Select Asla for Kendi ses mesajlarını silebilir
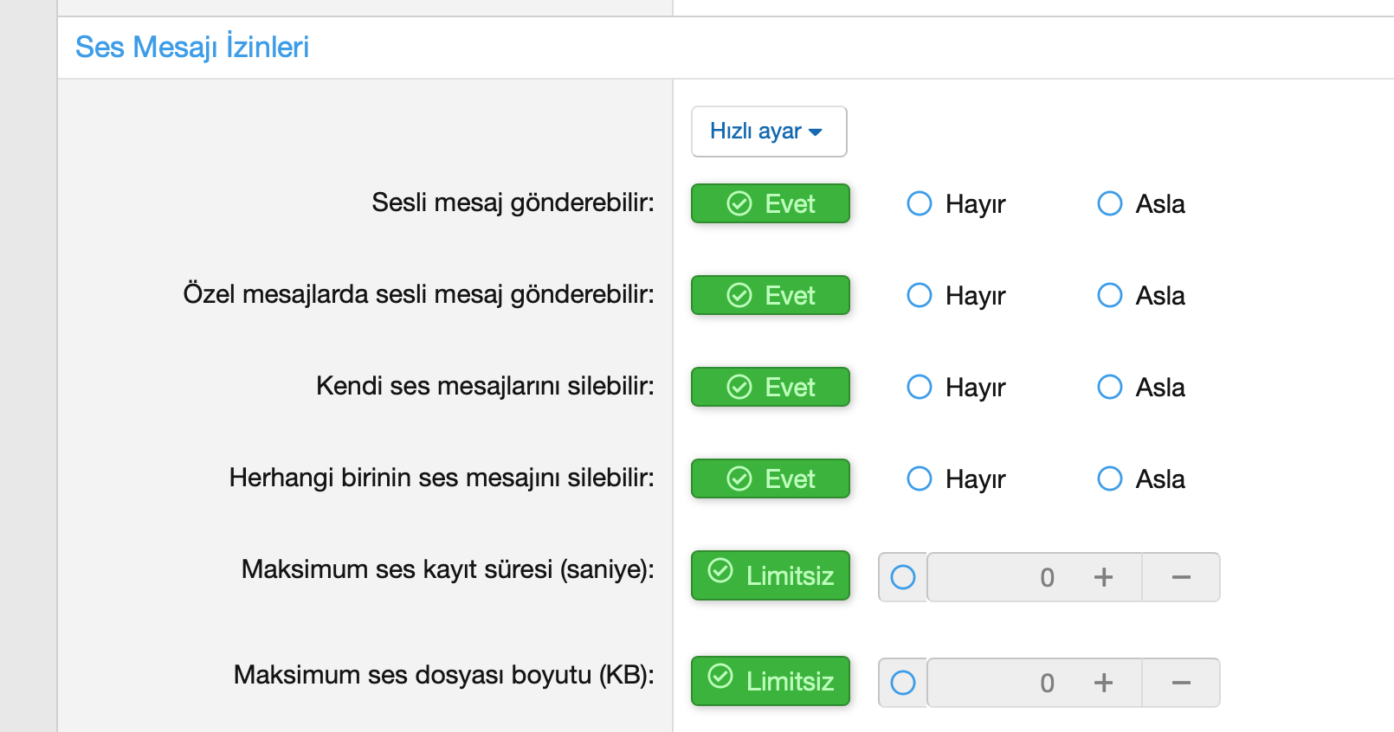The width and height of the screenshot is (1394, 732). click(x=1141, y=387)
